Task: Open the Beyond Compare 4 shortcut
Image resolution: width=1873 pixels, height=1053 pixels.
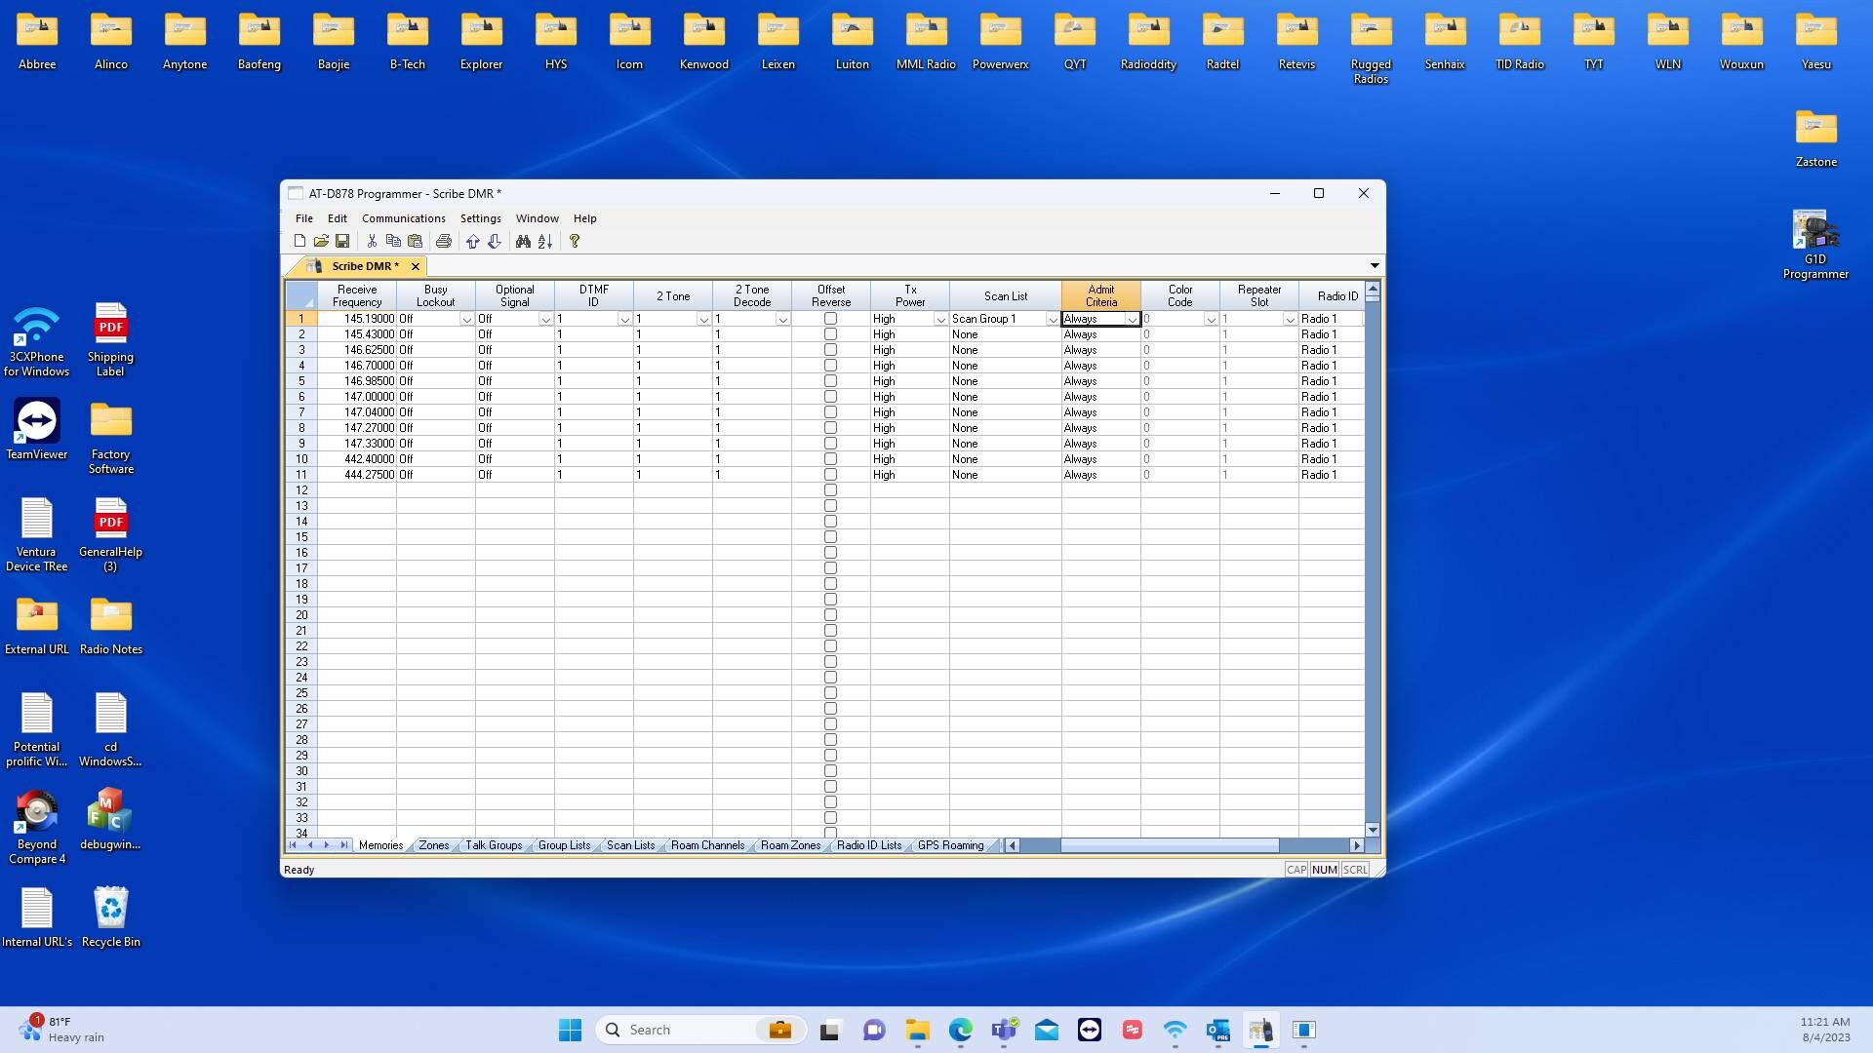Action: 37,827
